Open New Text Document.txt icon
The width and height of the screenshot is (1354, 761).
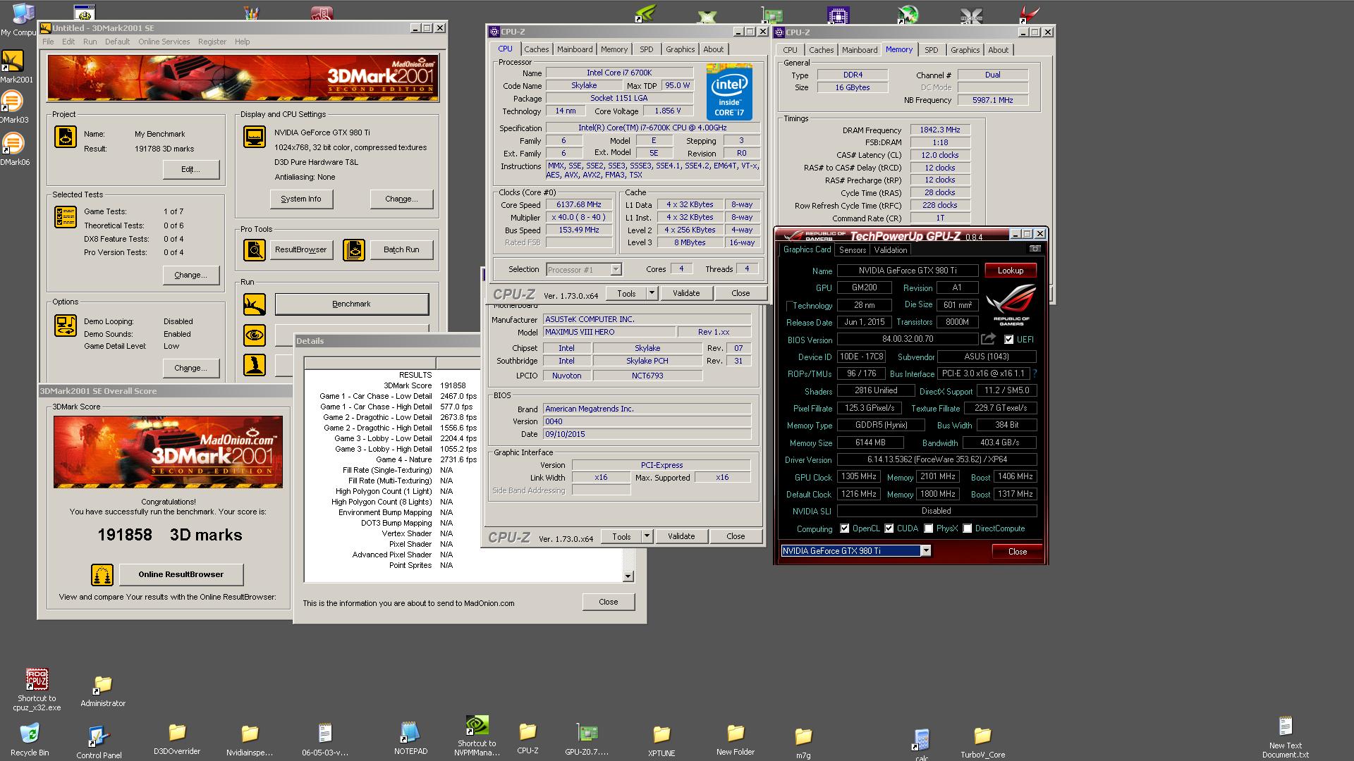1285,726
